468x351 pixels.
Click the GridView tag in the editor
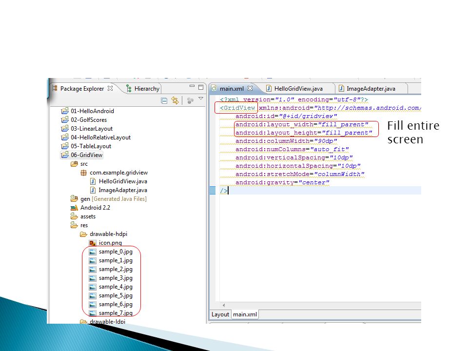click(237, 108)
